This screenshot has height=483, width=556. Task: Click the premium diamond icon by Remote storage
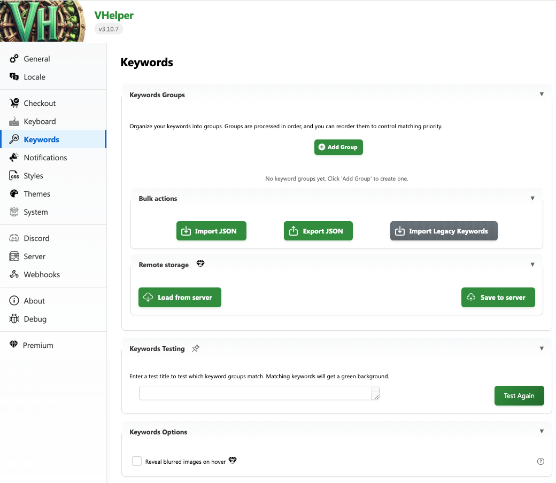click(x=200, y=264)
